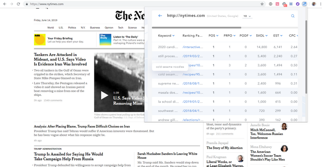This screenshot has height=167, width=322.
Task: Open the U.S. section
Action: [x=61, y=28]
